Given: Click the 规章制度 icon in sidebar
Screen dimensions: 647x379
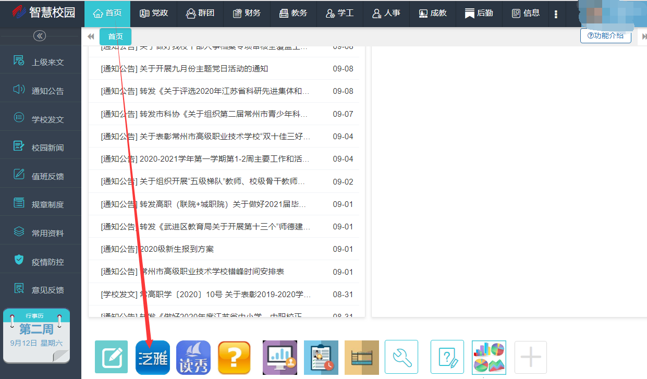Looking at the screenshot, I should 19,203.
